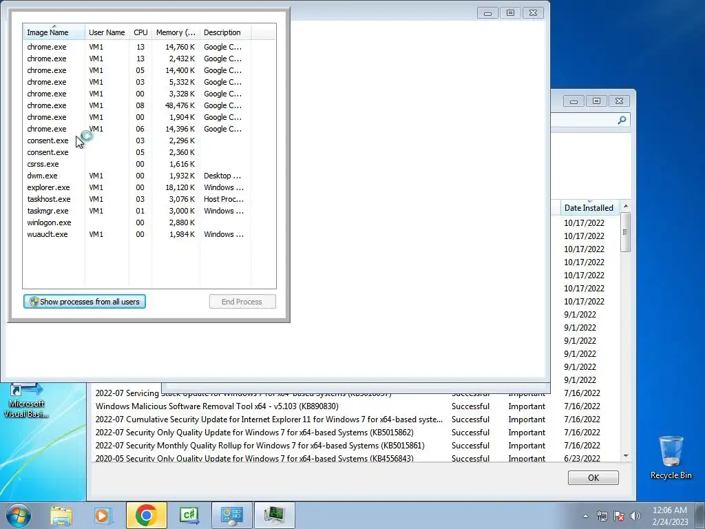The width and height of the screenshot is (705, 529).
Task: Close the update history window
Action: tap(619, 101)
